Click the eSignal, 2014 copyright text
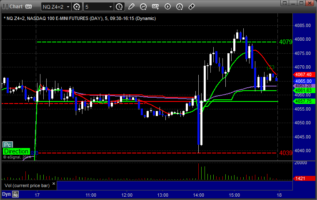The width and height of the screenshot is (317, 200). (x=17, y=157)
